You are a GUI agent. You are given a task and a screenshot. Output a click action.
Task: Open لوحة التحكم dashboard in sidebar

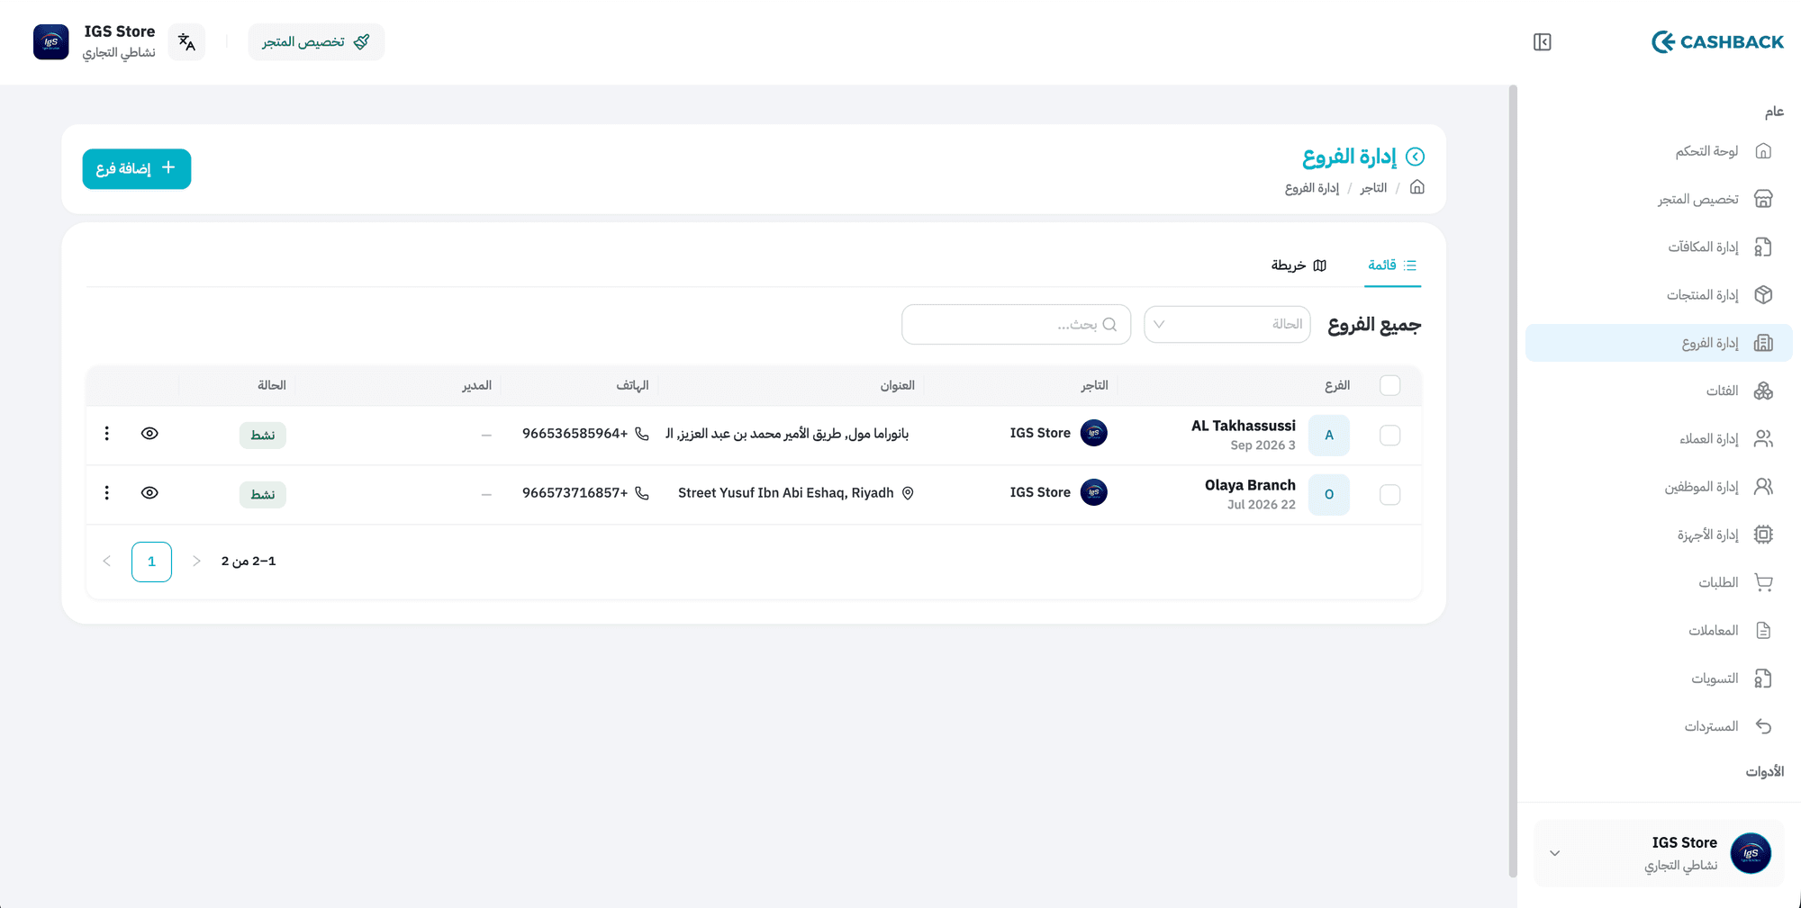click(x=1659, y=151)
